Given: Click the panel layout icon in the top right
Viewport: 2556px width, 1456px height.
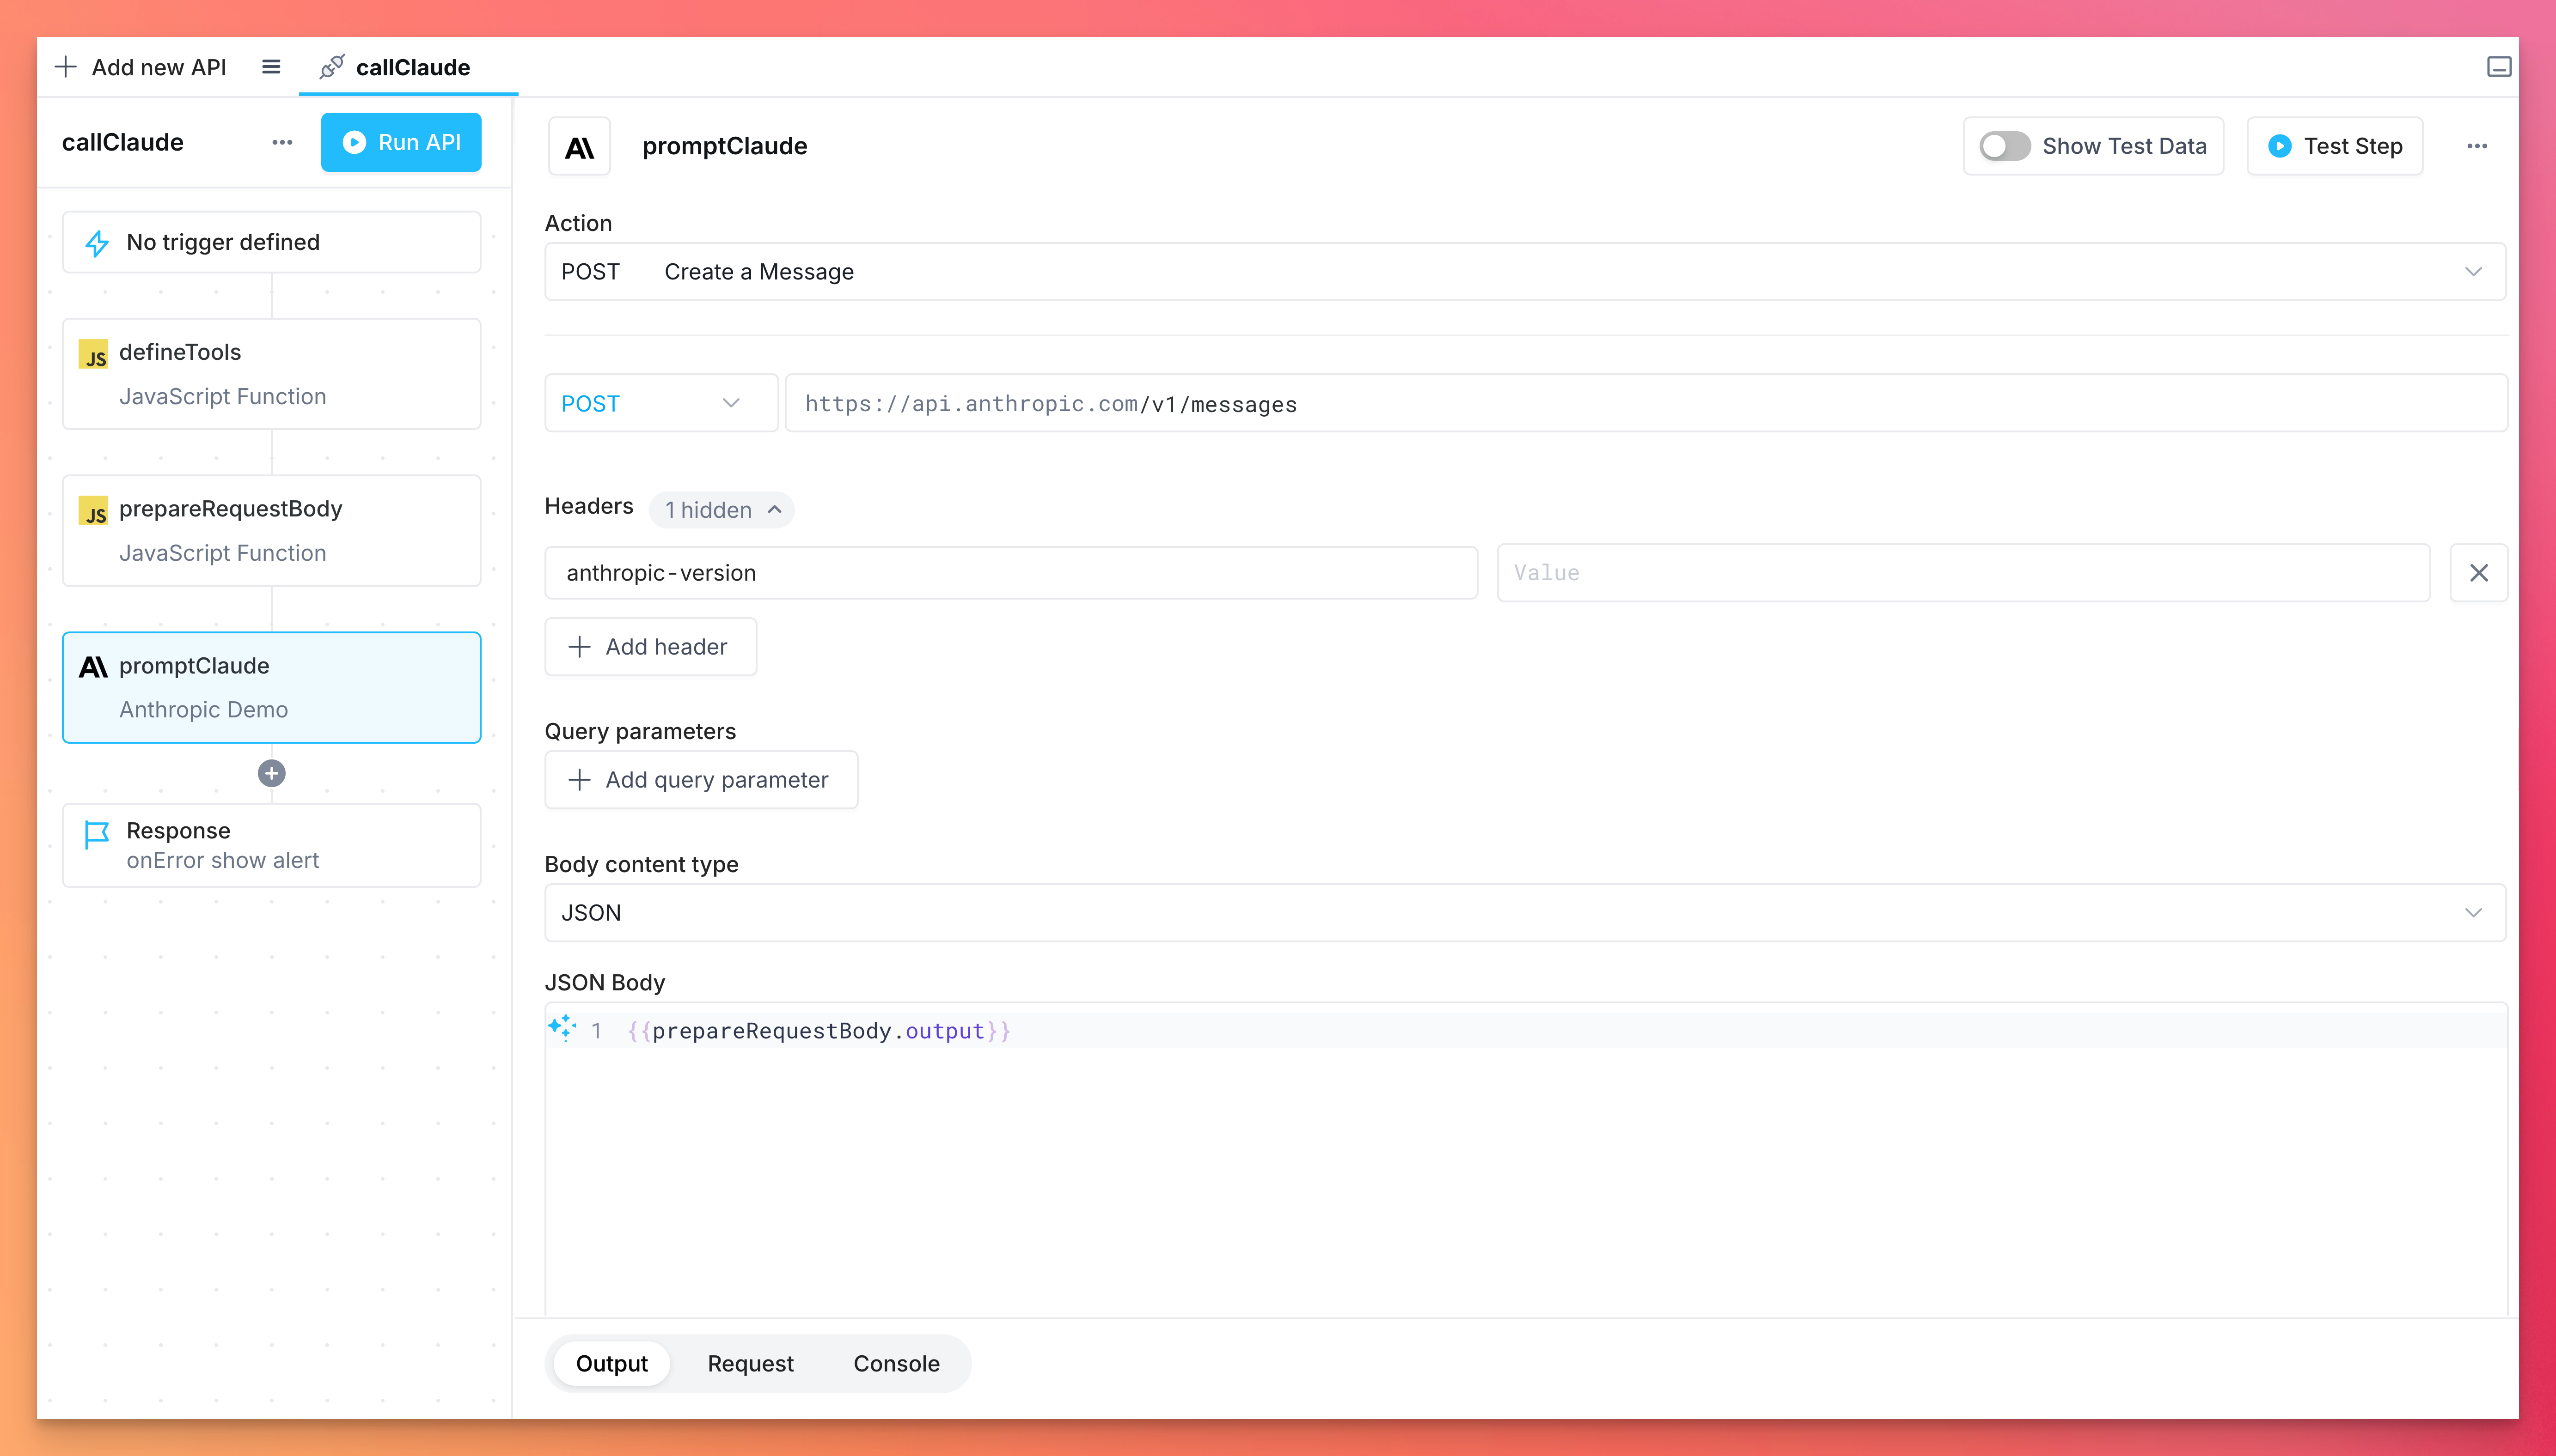Looking at the screenshot, I should (2499, 67).
